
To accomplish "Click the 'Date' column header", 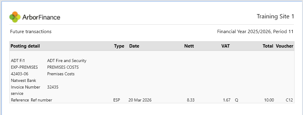I will (134, 46).
